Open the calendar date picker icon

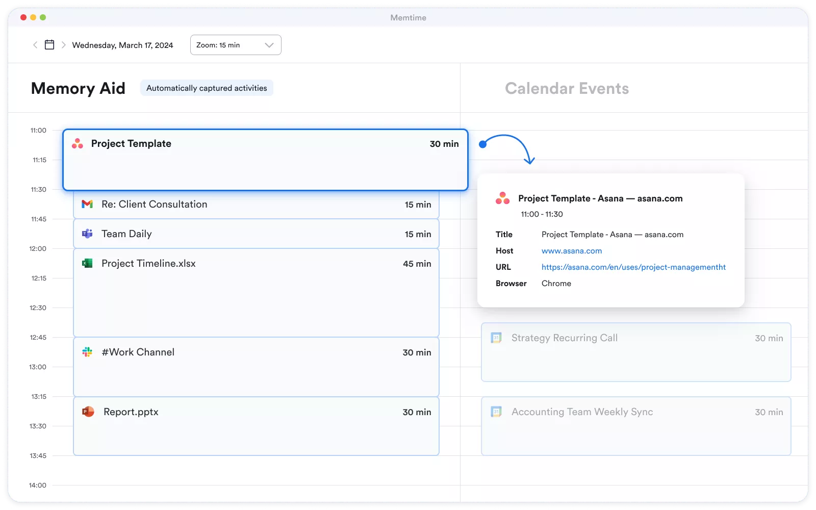click(49, 45)
